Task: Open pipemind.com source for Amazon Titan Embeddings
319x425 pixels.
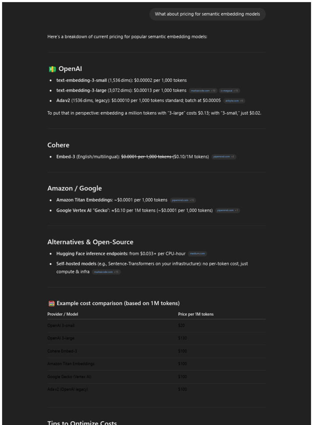Action: (183, 200)
